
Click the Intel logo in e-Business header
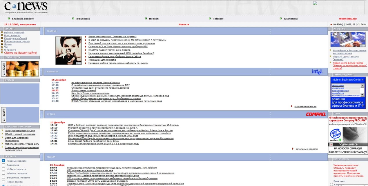click(x=317, y=72)
